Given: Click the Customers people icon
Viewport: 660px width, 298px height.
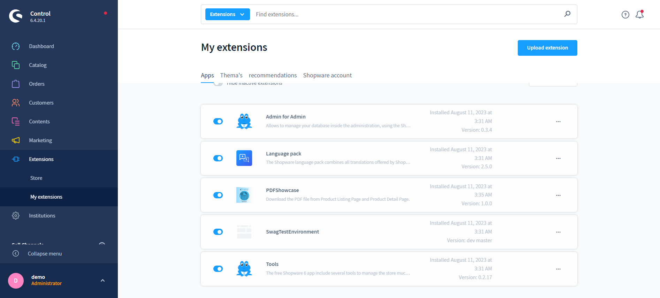Looking at the screenshot, I should 16,103.
